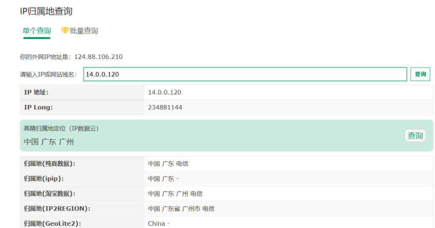This screenshot has height=228, width=435.
Task: Click 查询 button in the green banner
Action: tap(415, 136)
